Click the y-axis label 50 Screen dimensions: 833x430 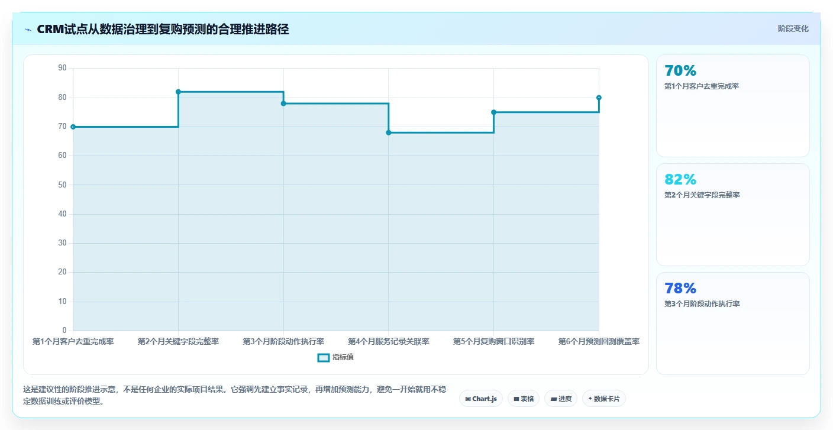click(x=62, y=185)
